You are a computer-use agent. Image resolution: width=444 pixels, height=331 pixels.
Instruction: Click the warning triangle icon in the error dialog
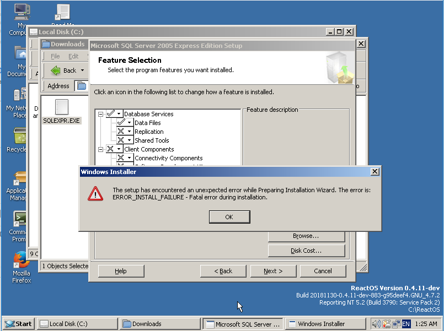pyautogui.click(x=95, y=193)
